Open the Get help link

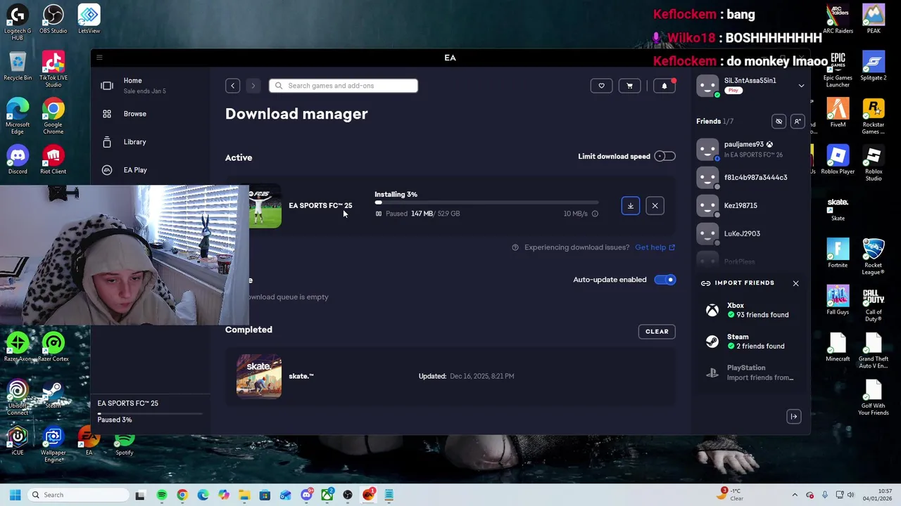pyautogui.click(x=655, y=247)
